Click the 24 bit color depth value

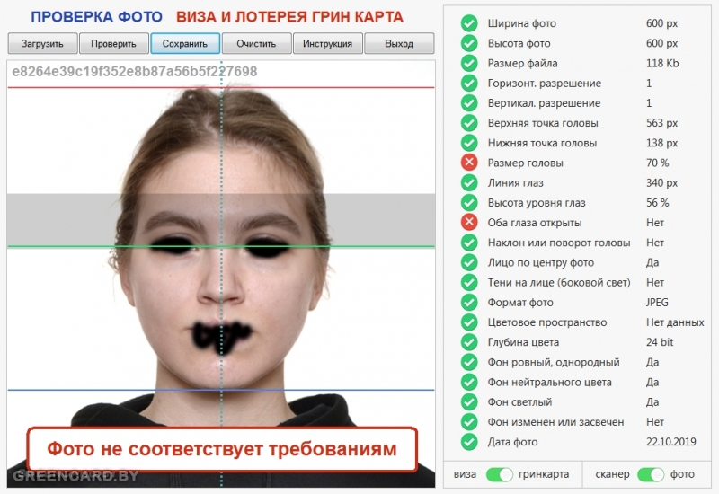pos(660,342)
